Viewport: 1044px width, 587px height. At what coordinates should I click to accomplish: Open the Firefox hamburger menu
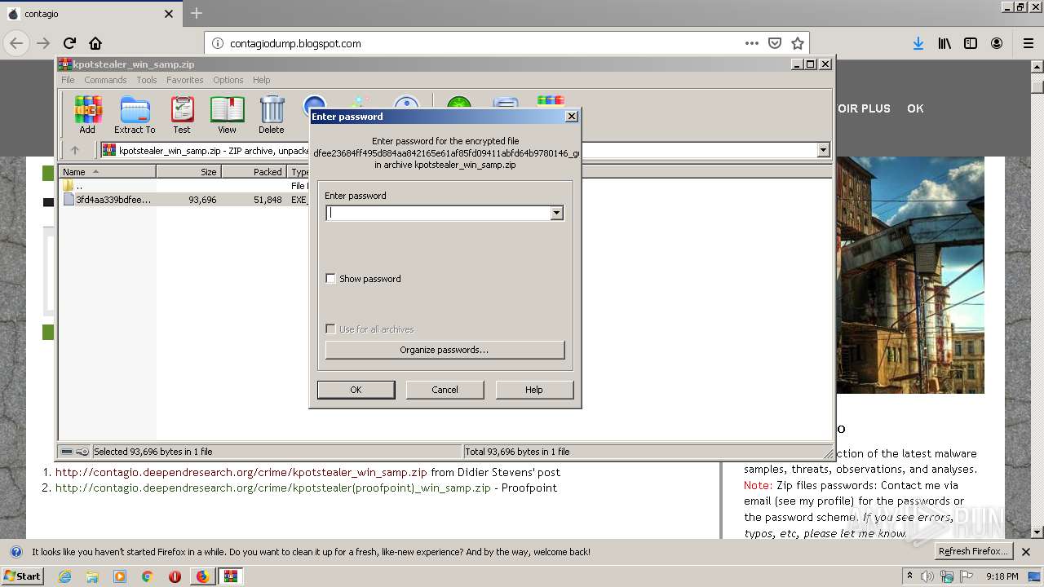[x=1028, y=43]
